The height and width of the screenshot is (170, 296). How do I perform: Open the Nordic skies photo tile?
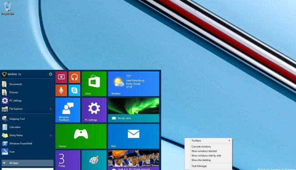tap(133, 110)
